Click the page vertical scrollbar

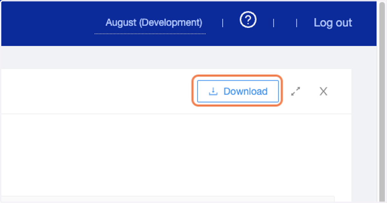click(x=382, y=101)
